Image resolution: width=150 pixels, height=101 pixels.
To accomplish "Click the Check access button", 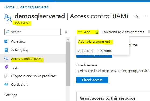I will (x=92, y=80).
